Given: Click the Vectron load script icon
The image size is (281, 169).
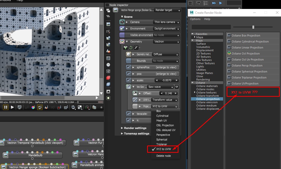Looking at the screenshot, I should point(125,47).
